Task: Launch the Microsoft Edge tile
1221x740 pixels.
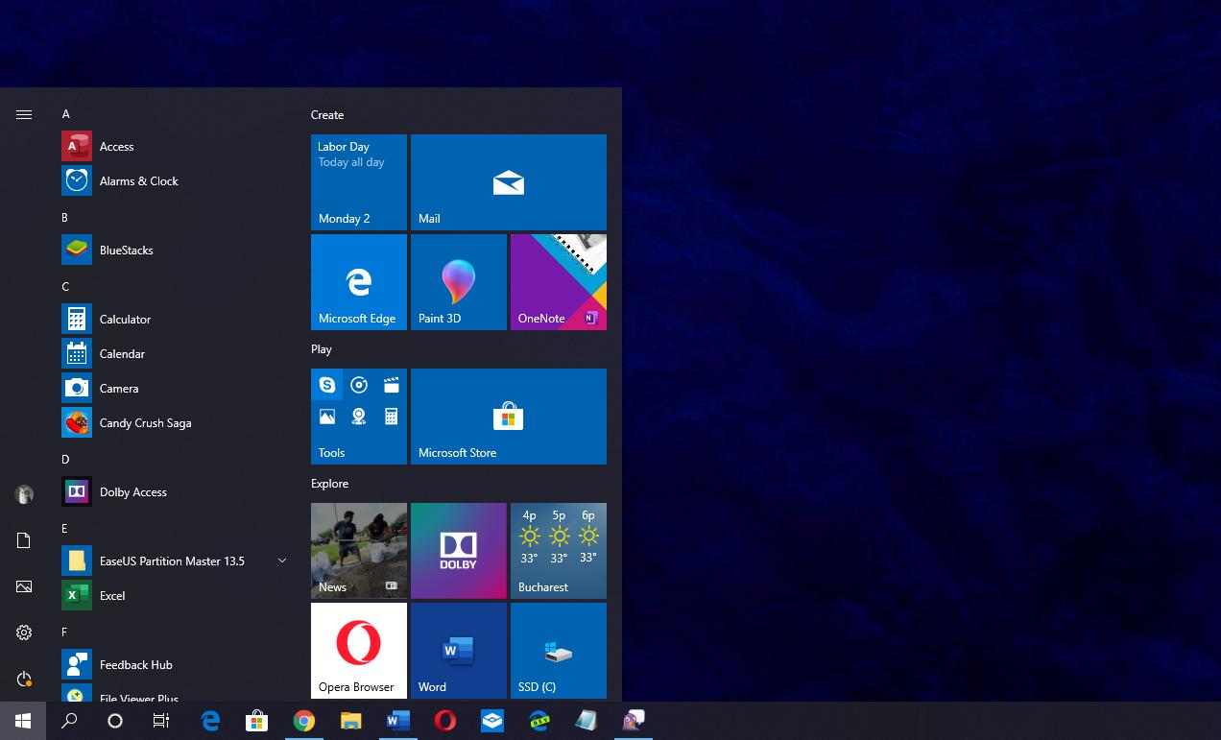Action: (359, 282)
